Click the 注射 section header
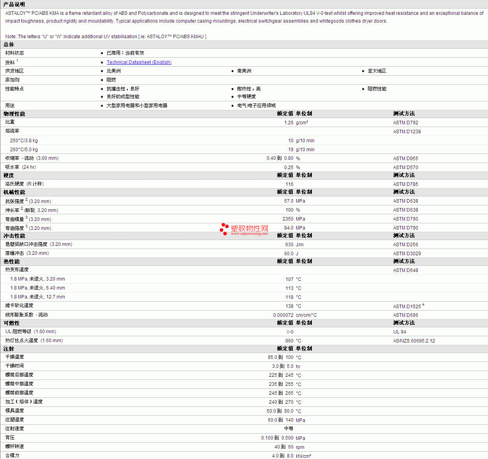 (9, 349)
